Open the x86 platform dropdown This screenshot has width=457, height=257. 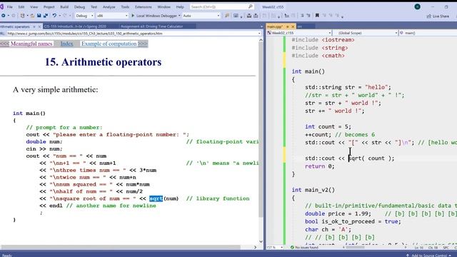pyautogui.click(x=112, y=16)
